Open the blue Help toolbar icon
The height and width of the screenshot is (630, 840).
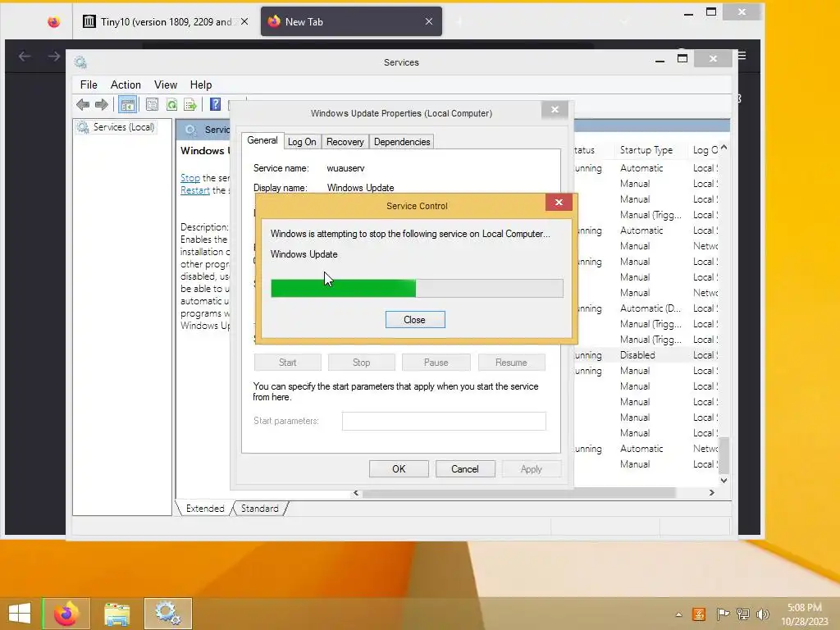[216, 104]
